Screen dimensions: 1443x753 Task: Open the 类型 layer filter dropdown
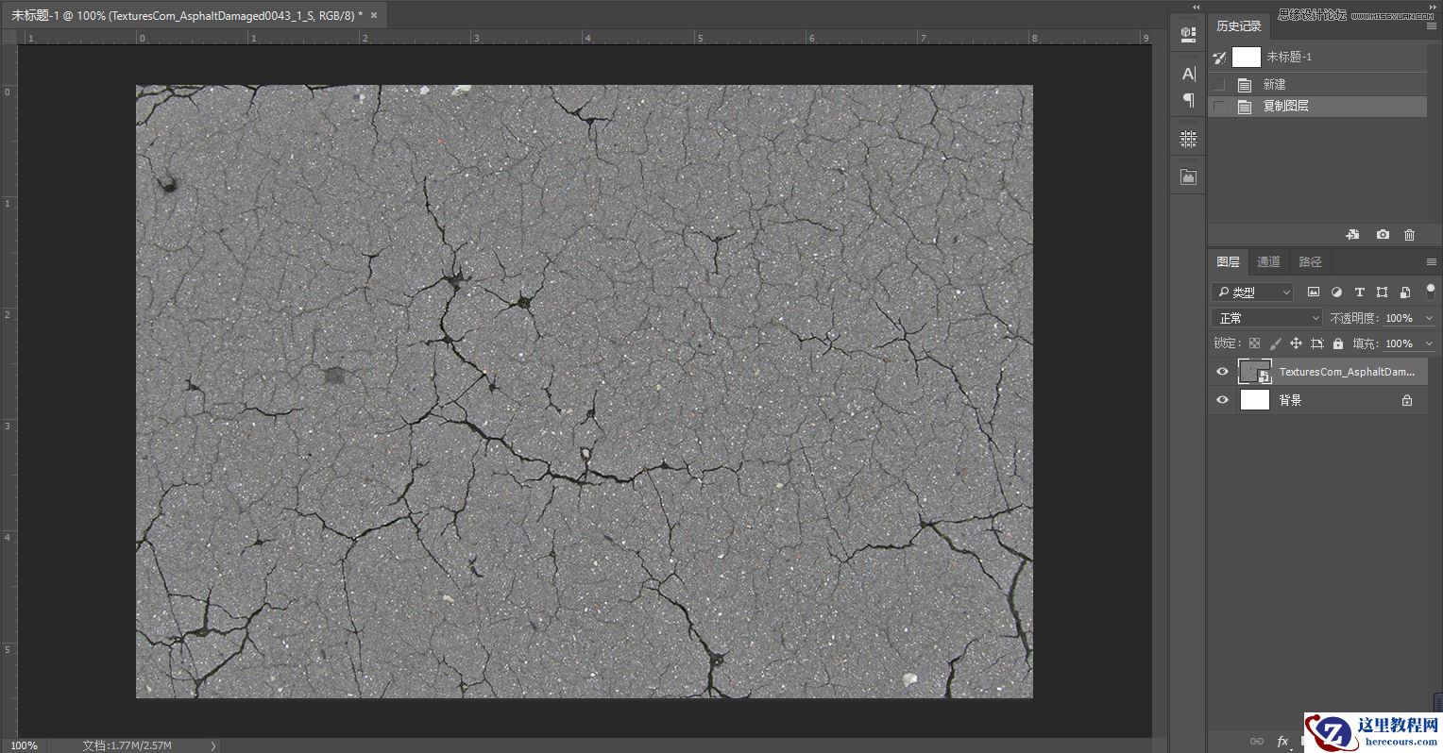[1251, 292]
